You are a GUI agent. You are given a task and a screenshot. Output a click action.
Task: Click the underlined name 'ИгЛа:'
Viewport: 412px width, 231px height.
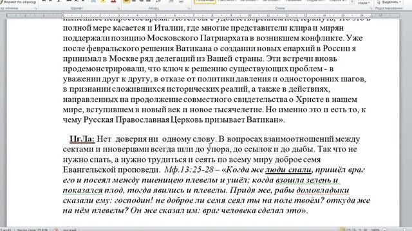[x=82, y=139]
